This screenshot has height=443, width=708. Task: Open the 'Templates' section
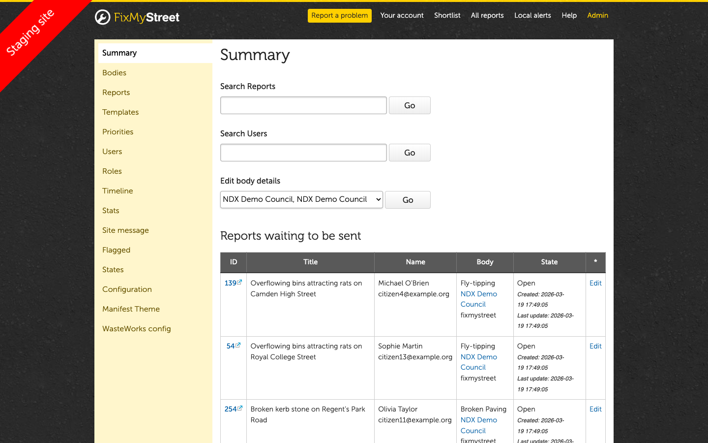120,112
